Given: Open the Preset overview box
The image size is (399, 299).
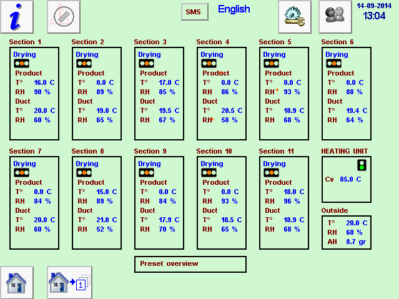Looking at the screenshot, I should pyautogui.click(x=190, y=264).
